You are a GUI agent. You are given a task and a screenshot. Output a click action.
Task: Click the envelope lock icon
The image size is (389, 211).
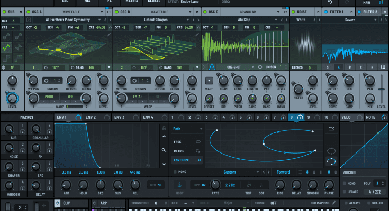coord(165,129)
